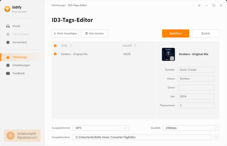Open the Musik section
Screen dimensions: 227x146
pyautogui.click(x=16, y=26)
